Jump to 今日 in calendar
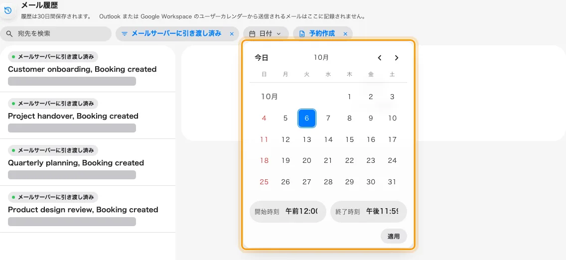Viewport: 566px width, 260px height. tap(262, 57)
